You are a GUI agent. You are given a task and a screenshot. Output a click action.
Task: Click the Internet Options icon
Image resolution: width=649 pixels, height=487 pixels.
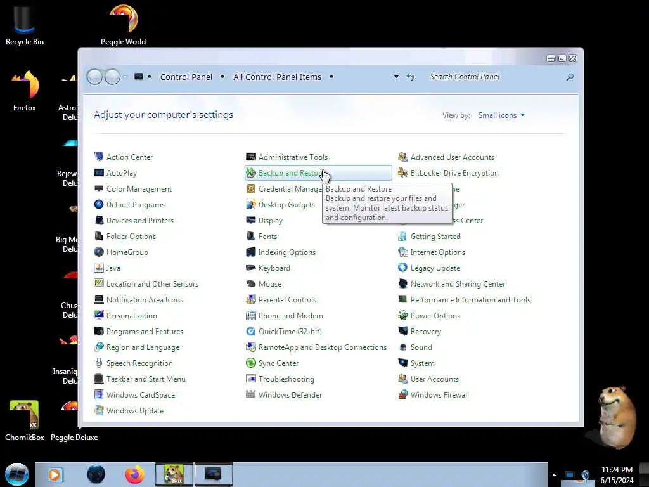click(402, 252)
